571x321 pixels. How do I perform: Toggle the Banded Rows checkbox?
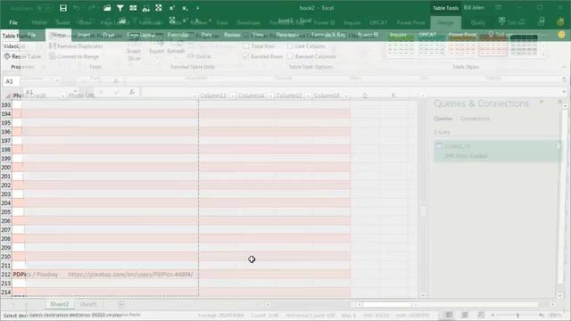click(246, 56)
